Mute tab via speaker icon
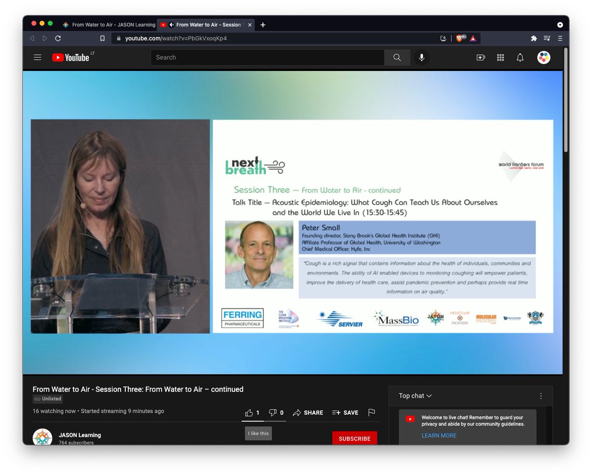The image size is (592, 475). coord(172,25)
